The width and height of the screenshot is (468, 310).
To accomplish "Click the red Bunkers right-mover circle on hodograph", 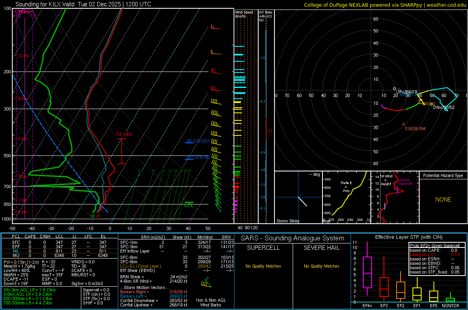I will click(x=403, y=124).
